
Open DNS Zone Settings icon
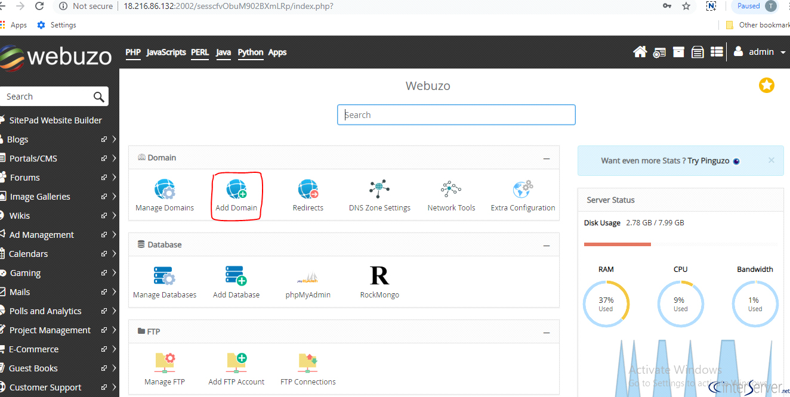(x=379, y=190)
